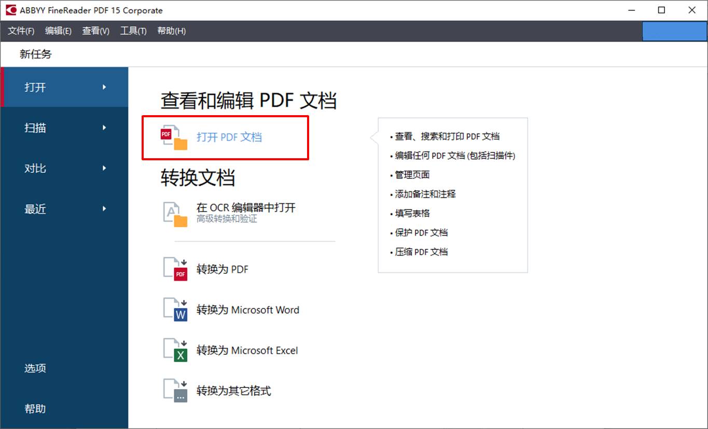This screenshot has height=429, width=708.
Task: Open the 编辑(E) menu
Action: click(x=59, y=31)
